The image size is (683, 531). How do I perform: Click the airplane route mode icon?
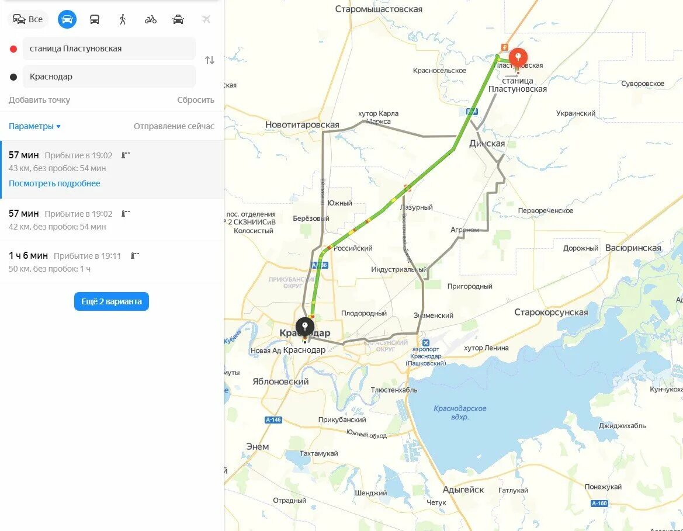click(x=206, y=19)
